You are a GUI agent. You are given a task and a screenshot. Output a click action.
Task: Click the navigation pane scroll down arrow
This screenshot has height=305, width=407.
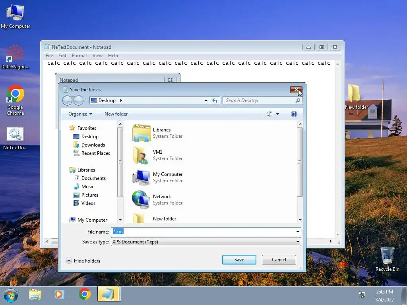[x=120, y=220]
